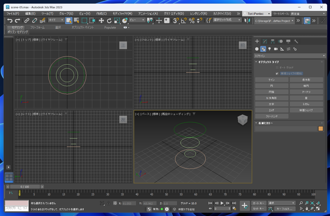
Task: Click the Redo arrow icon
Action: tap(17, 20)
